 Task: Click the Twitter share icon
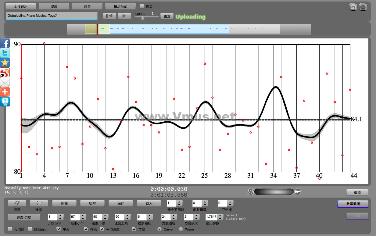5,53
